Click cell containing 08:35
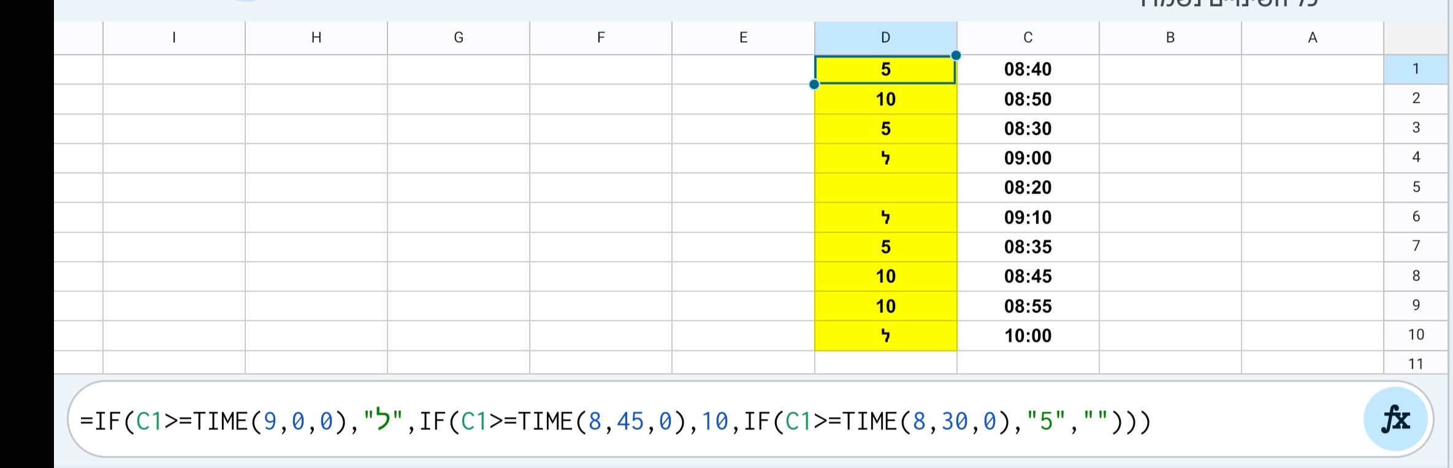Viewport: 1453px width, 468px height. [x=1028, y=246]
